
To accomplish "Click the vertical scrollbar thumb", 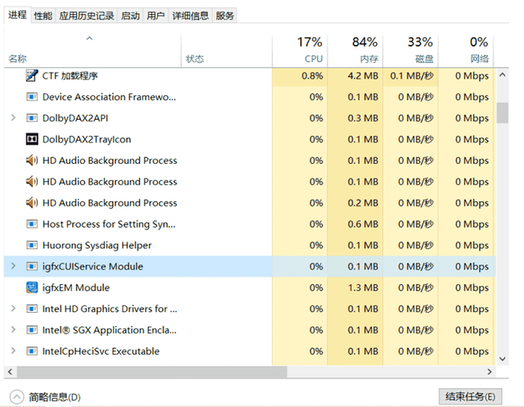I will (502, 113).
